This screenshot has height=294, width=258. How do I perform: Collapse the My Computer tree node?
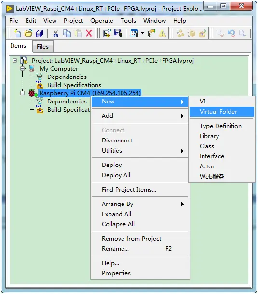tap(23, 69)
